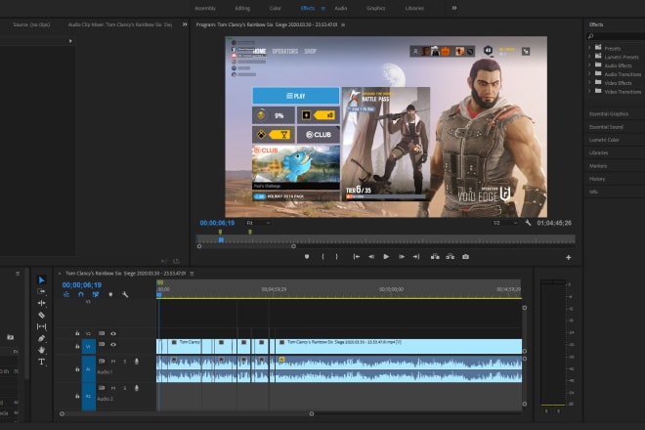Select the Track Select Forward tool

(41, 291)
